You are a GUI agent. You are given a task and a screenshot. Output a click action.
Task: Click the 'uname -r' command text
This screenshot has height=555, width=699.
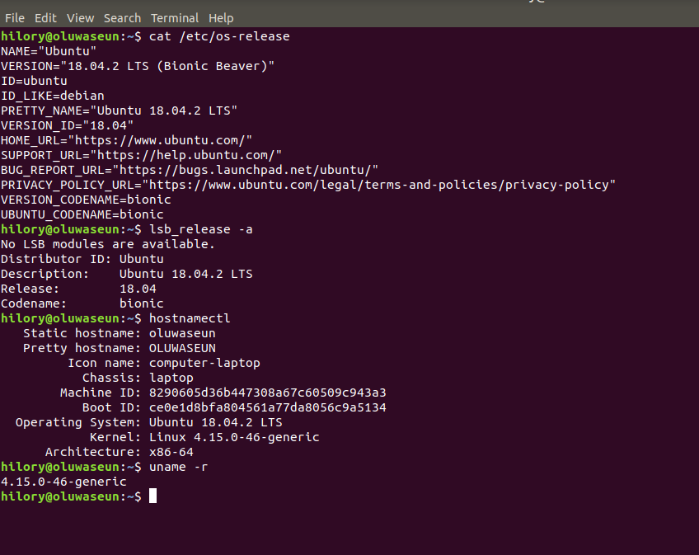click(x=178, y=467)
